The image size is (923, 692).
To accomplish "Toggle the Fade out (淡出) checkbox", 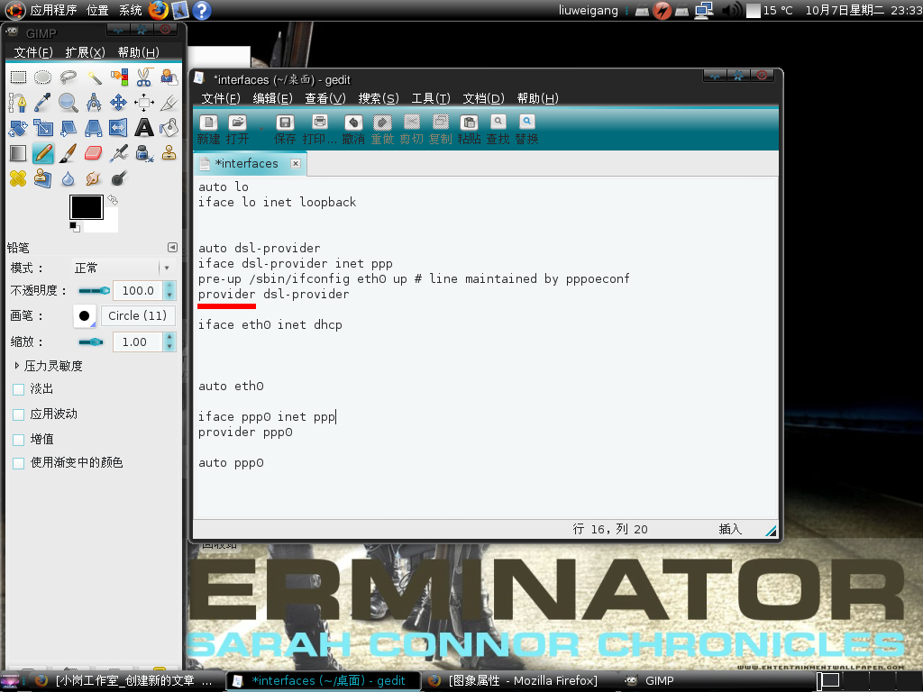I will pyautogui.click(x=18, y=389).
